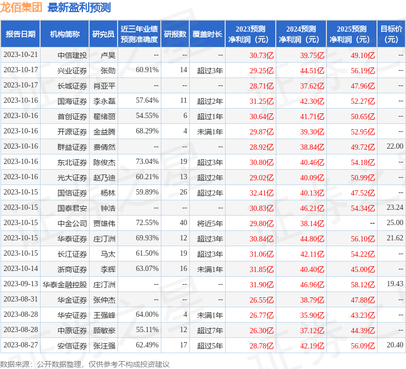The height and width of the screenshot is (369, 406).
Task: Select the 2024预测净利润 column header
Action: [x=301, y=34]
